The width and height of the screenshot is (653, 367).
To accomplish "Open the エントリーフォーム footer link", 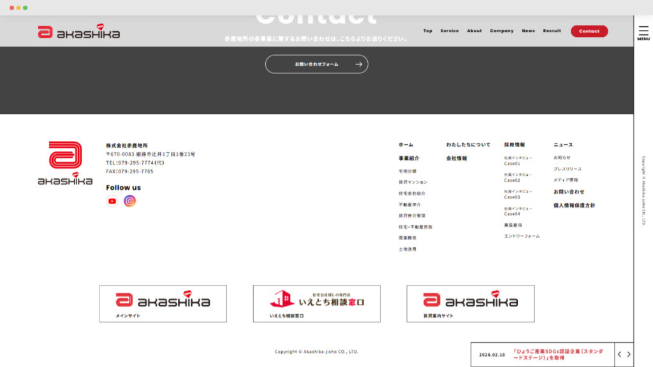I will [522, 236].
